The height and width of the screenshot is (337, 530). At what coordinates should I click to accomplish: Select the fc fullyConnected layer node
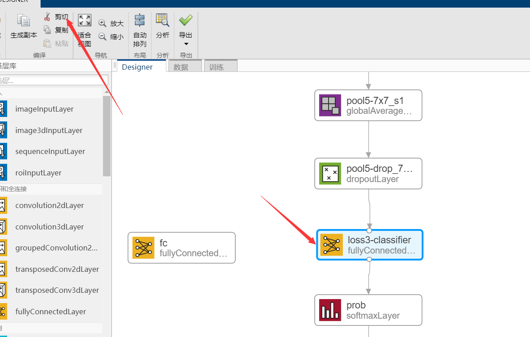pos(181,248)
